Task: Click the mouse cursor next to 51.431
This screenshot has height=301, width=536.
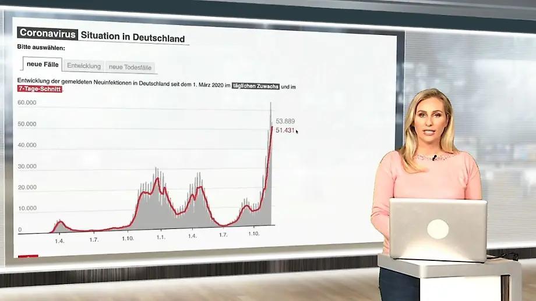Action: tap(297, 132)
